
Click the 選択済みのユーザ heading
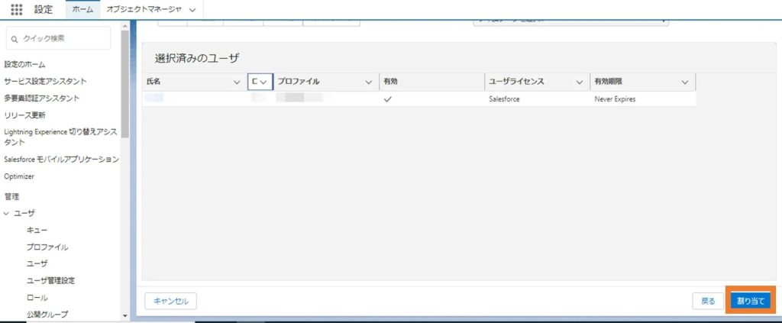[197, 58]
